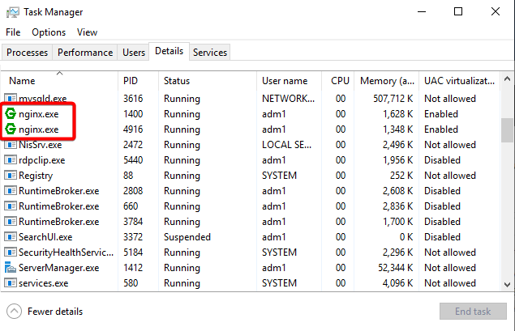Click the SecurityHealthServic... process name

pyautogui.click(x=66, y=252)
